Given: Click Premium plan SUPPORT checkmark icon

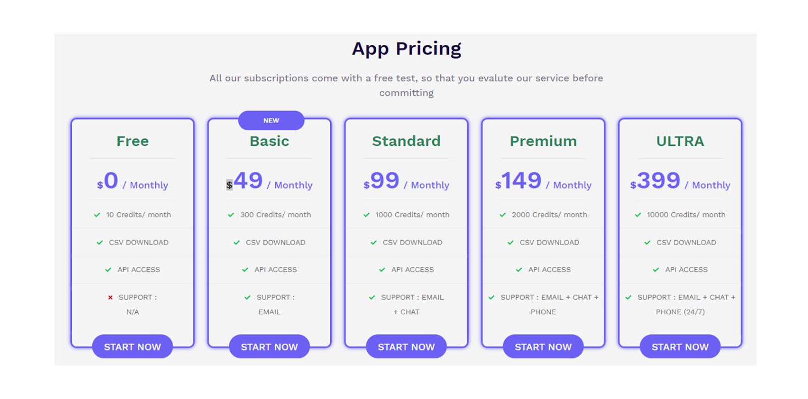Looking at the screenshot, I should 491,298.
